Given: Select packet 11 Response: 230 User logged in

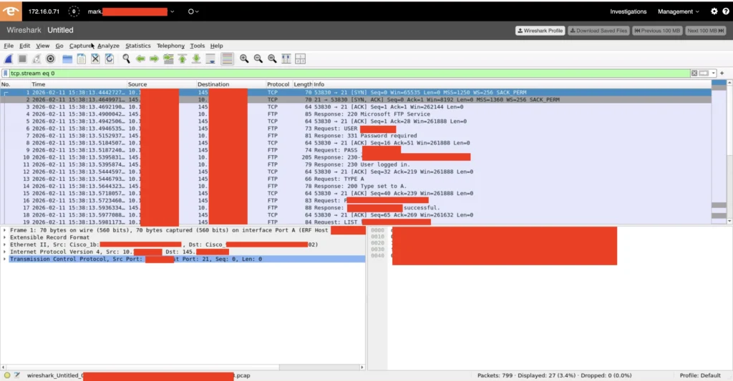Looking at the screenshot, I should [x=355, y=164].
